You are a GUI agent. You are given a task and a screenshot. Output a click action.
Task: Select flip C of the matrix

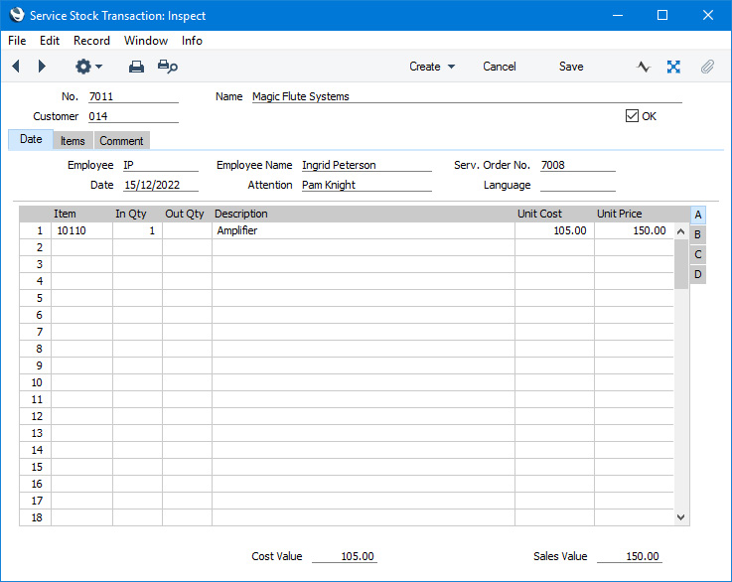tap(698, 254)
